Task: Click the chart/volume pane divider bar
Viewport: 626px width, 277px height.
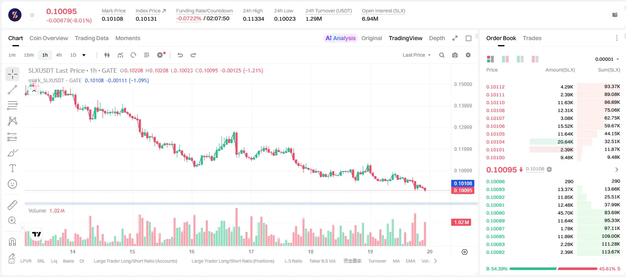Action: [251, 203]
